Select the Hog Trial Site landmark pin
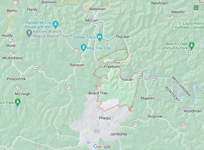 83,48
